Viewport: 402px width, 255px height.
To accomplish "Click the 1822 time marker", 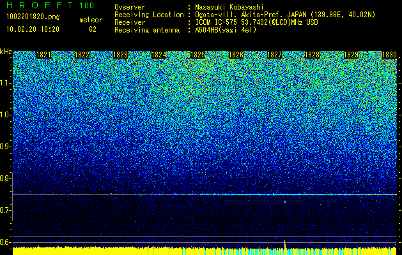I will point(82,55).
